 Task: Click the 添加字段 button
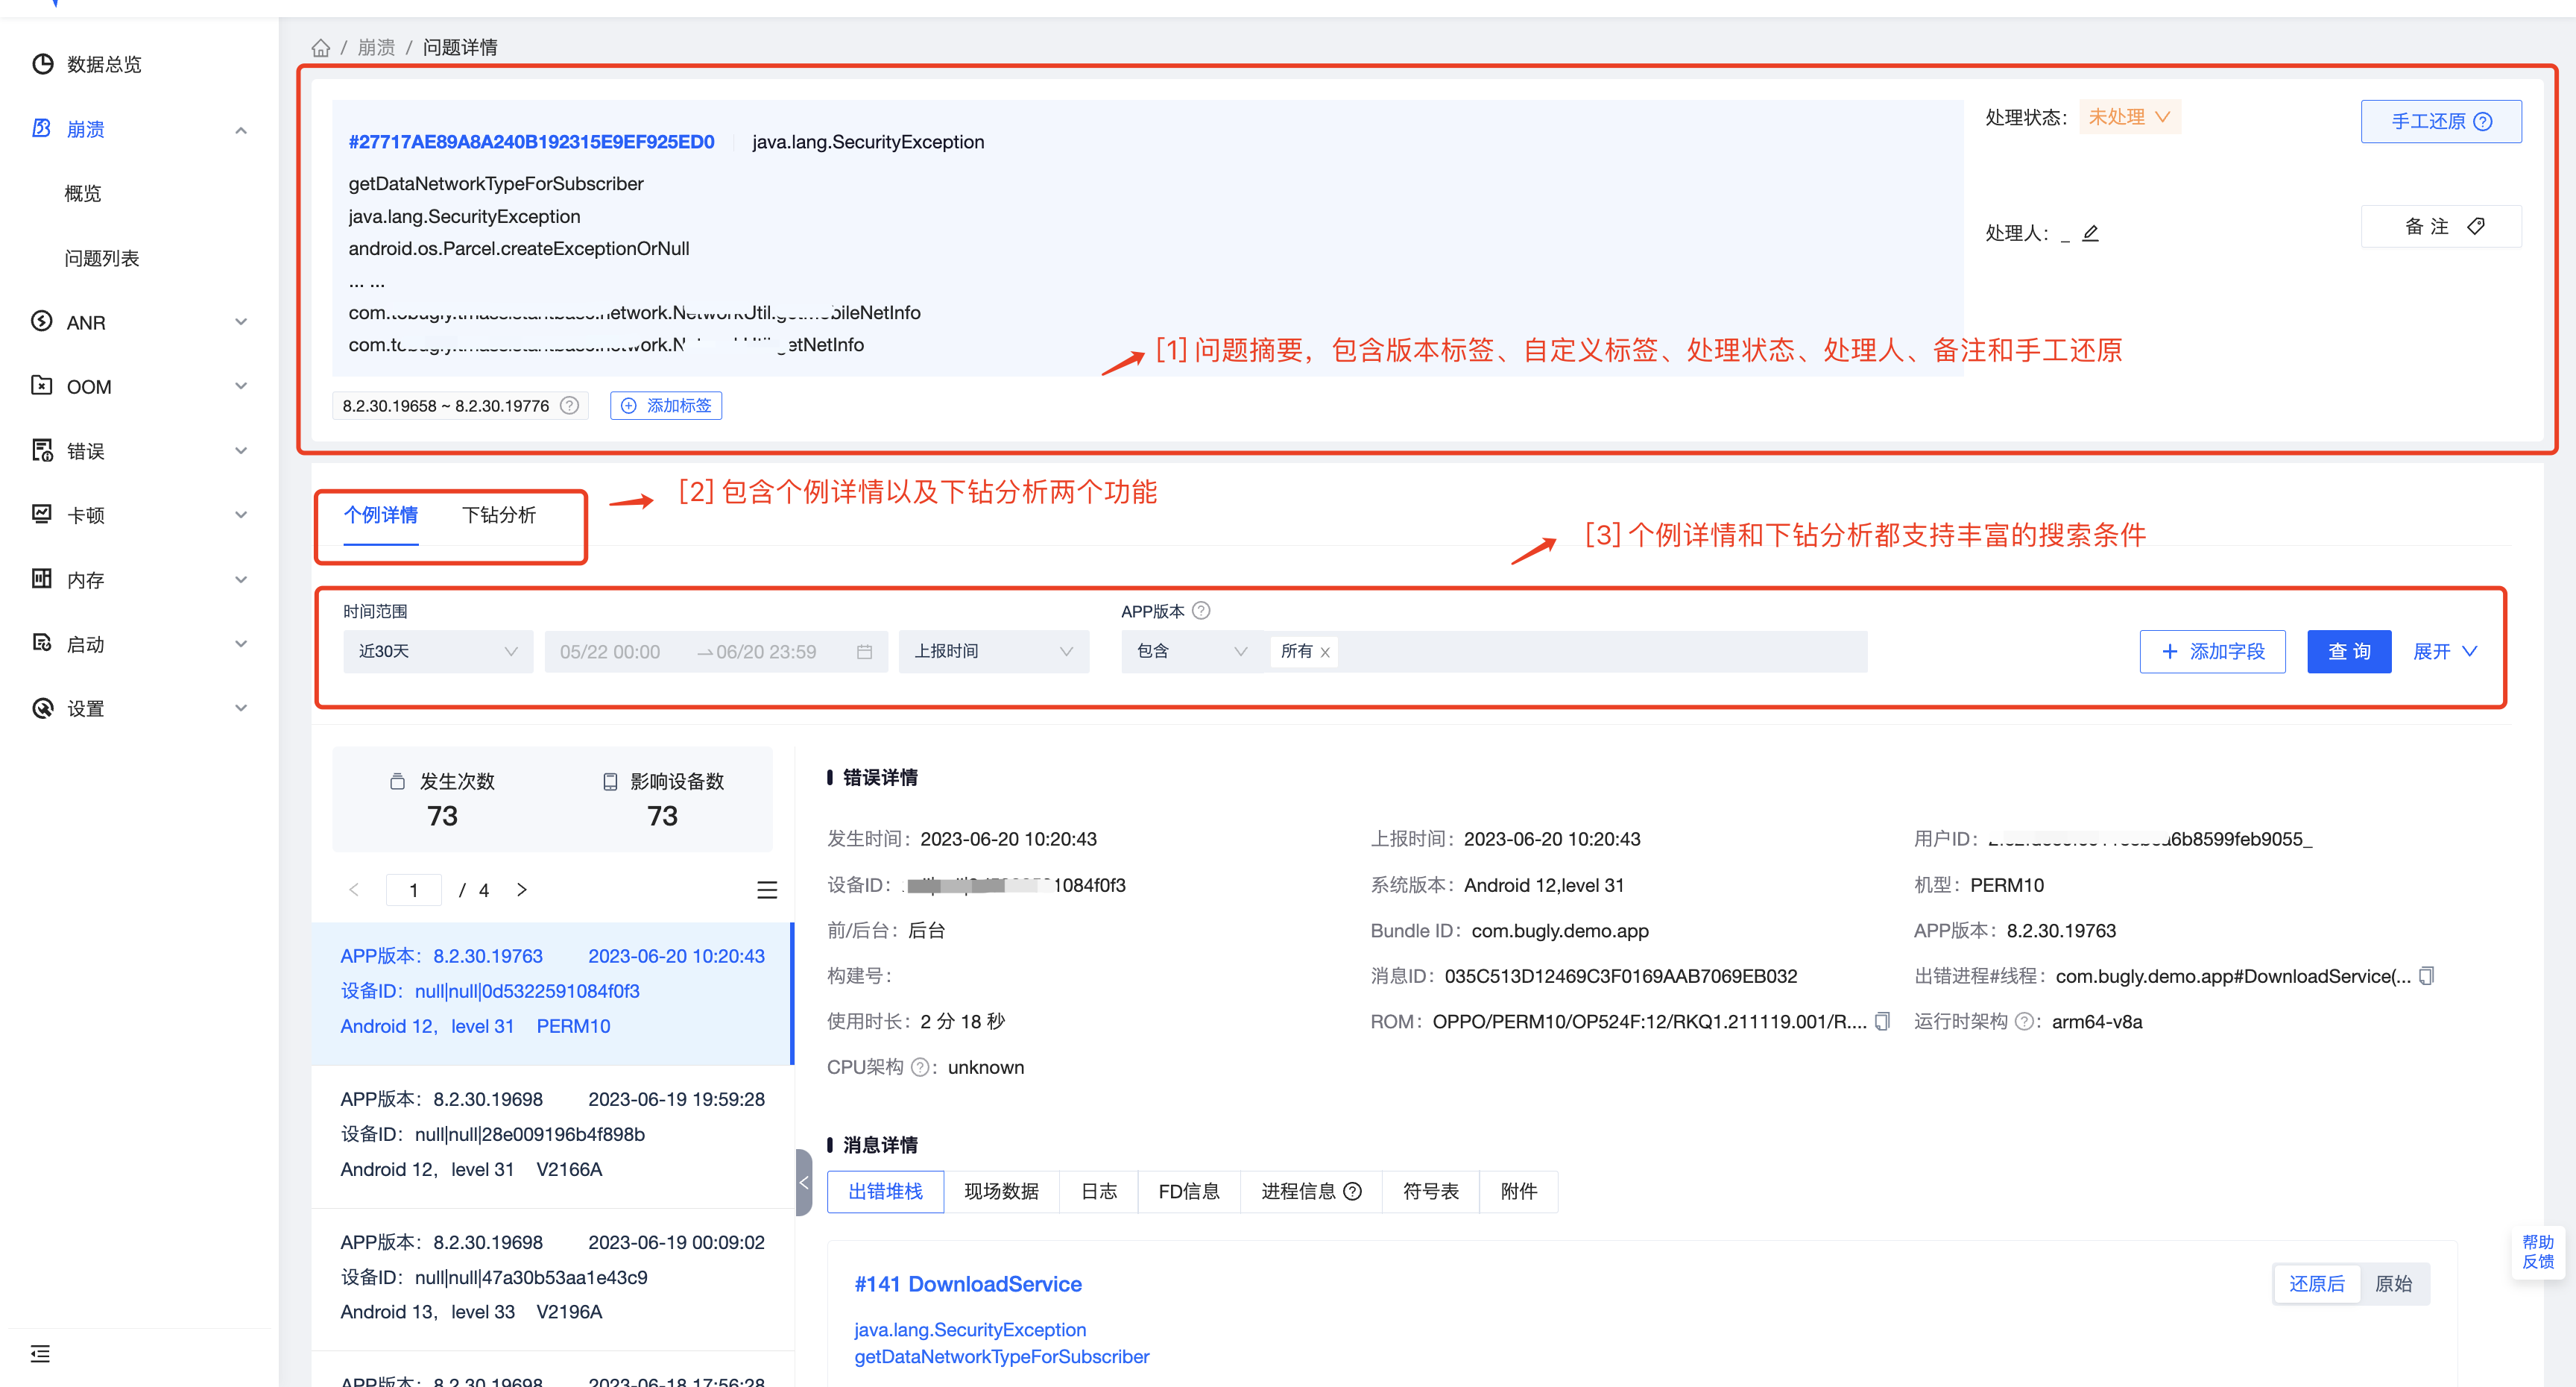[x=2212, y=652]
